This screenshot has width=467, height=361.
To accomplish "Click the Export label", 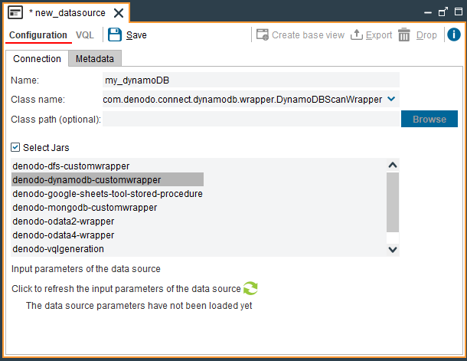I will [x=379, y=35].
